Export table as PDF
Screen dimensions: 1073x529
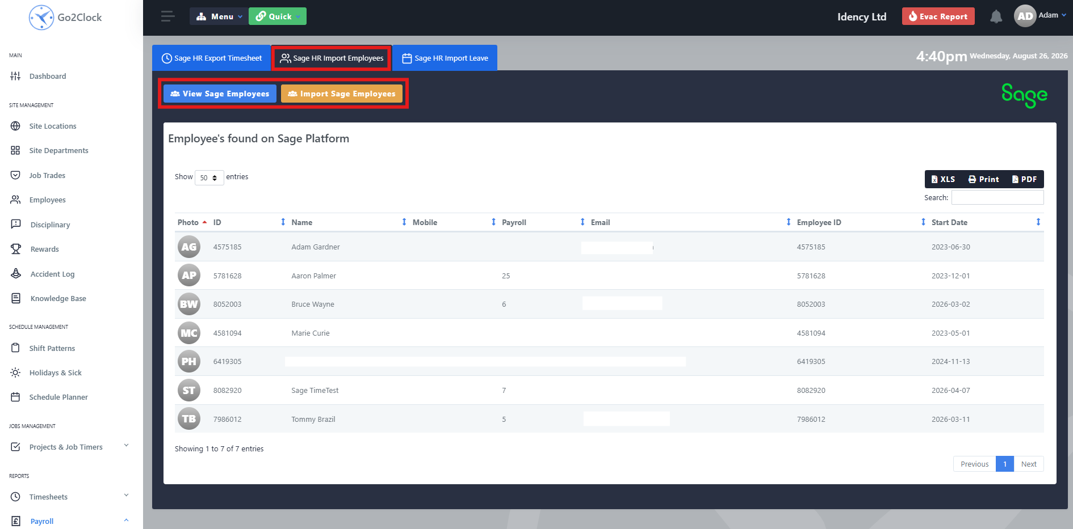[1024, 179]
